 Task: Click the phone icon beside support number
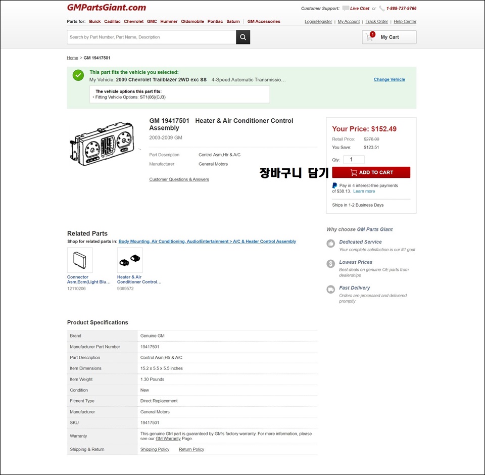(382, 9)
